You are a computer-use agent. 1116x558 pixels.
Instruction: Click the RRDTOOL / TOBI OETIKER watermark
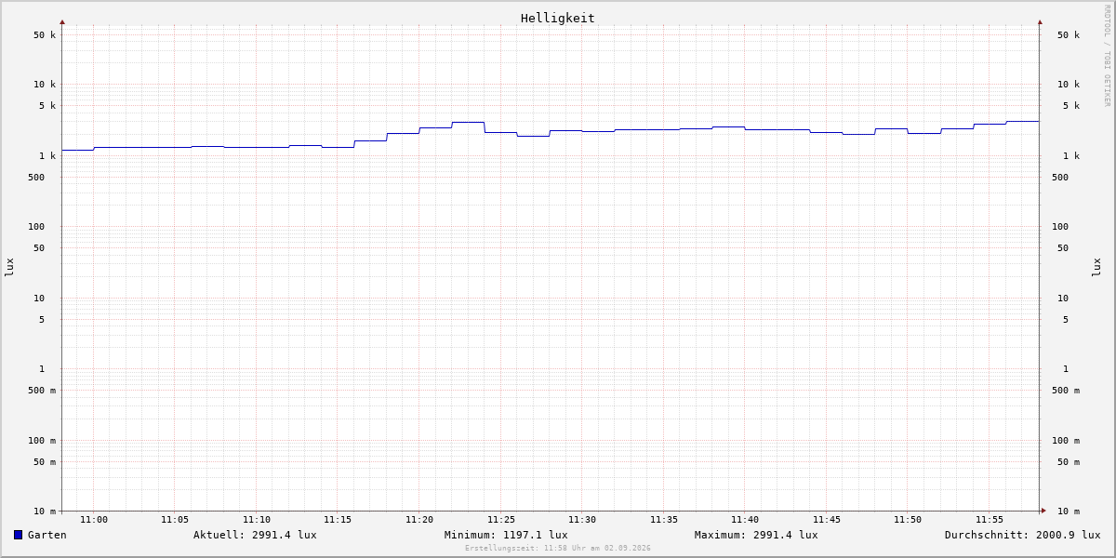1107,56
